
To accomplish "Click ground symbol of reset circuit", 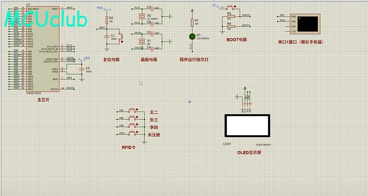I will (107, 50).
